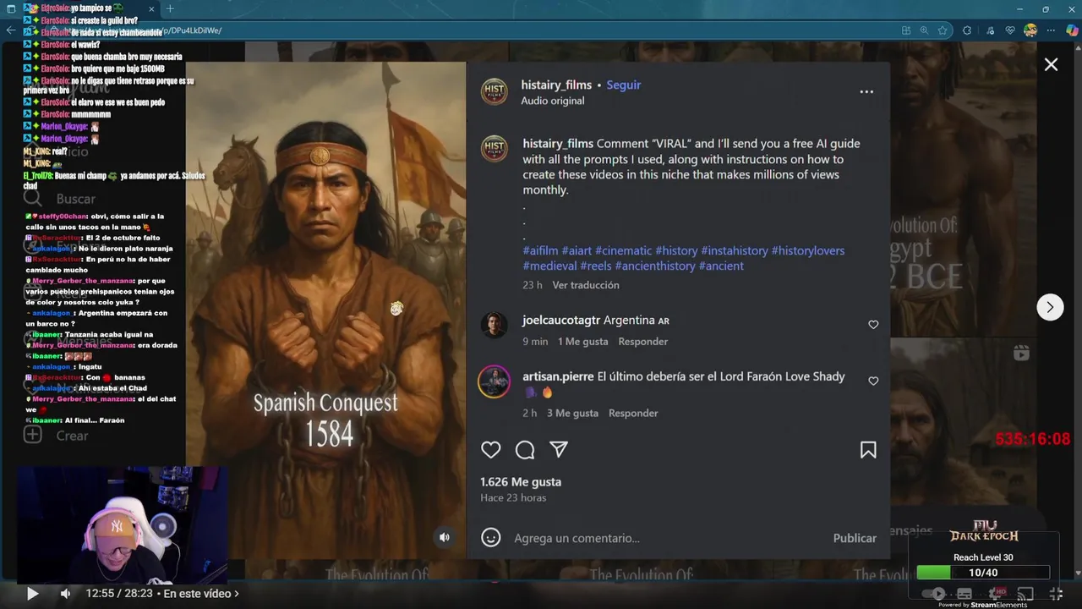
Task: Click the Publicar button
Action: 855,538
